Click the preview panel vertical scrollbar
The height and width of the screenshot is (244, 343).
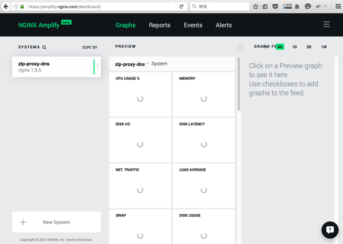coord(239,84)
